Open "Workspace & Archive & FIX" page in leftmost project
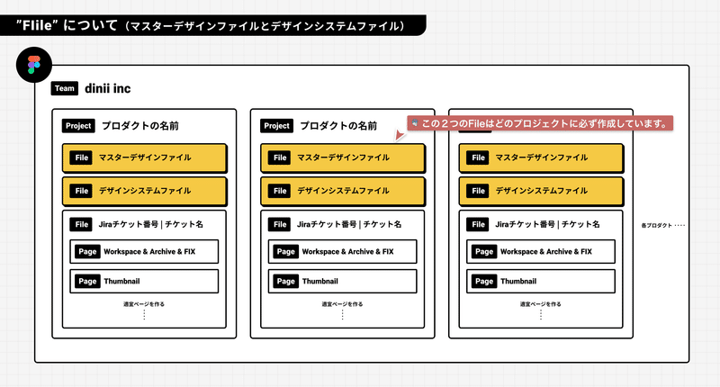The height and width of the screenshot is (387, 720). coord(144,252)
